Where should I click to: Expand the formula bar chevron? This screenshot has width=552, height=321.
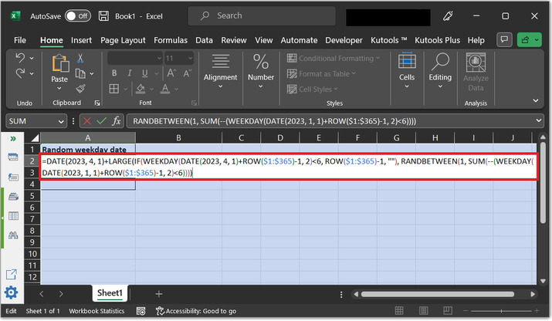[x=539, y=120]
